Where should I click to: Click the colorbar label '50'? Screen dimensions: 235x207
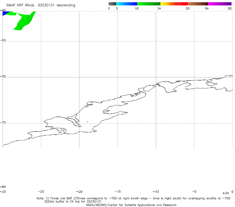(x=188, y=9)
